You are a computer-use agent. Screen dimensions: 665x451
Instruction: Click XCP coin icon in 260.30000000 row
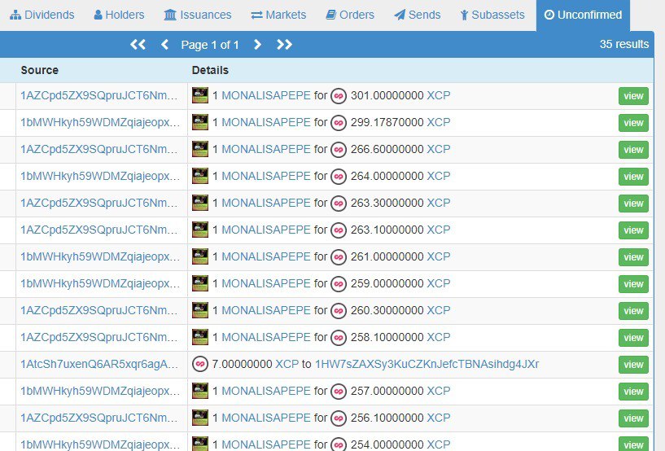339,311
